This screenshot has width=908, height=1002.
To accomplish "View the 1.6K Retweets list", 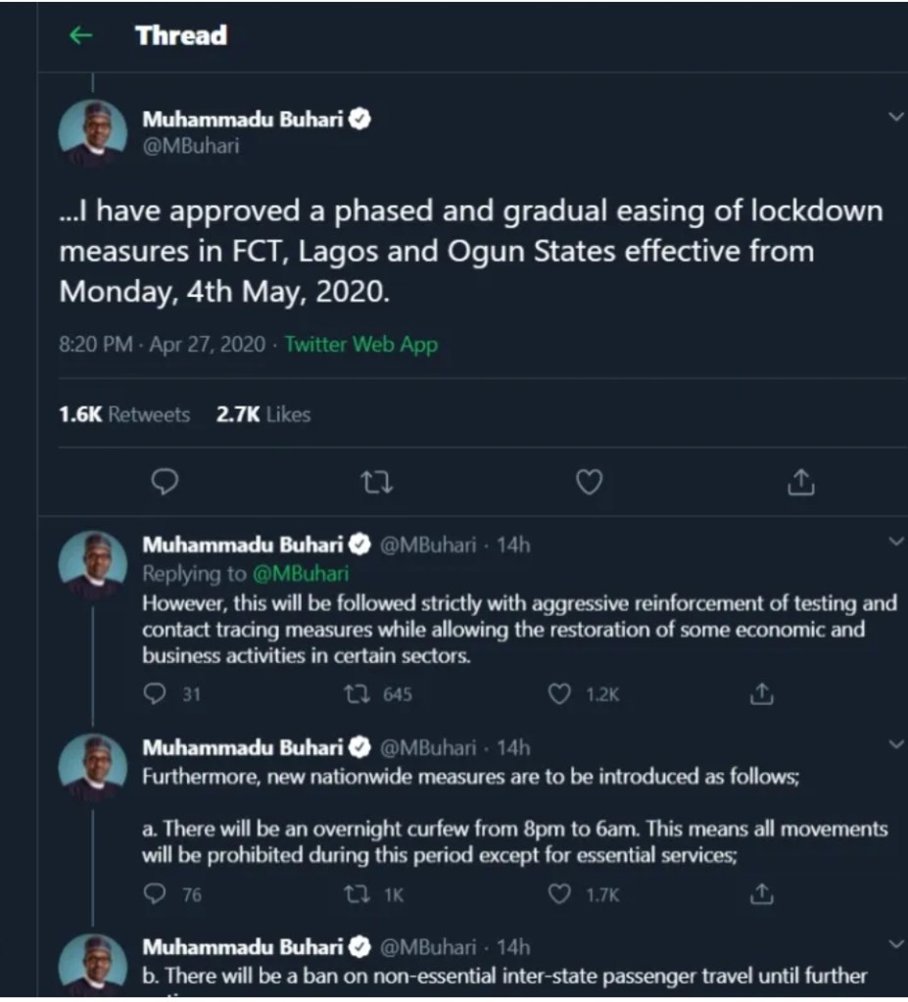I will (124, 414).
